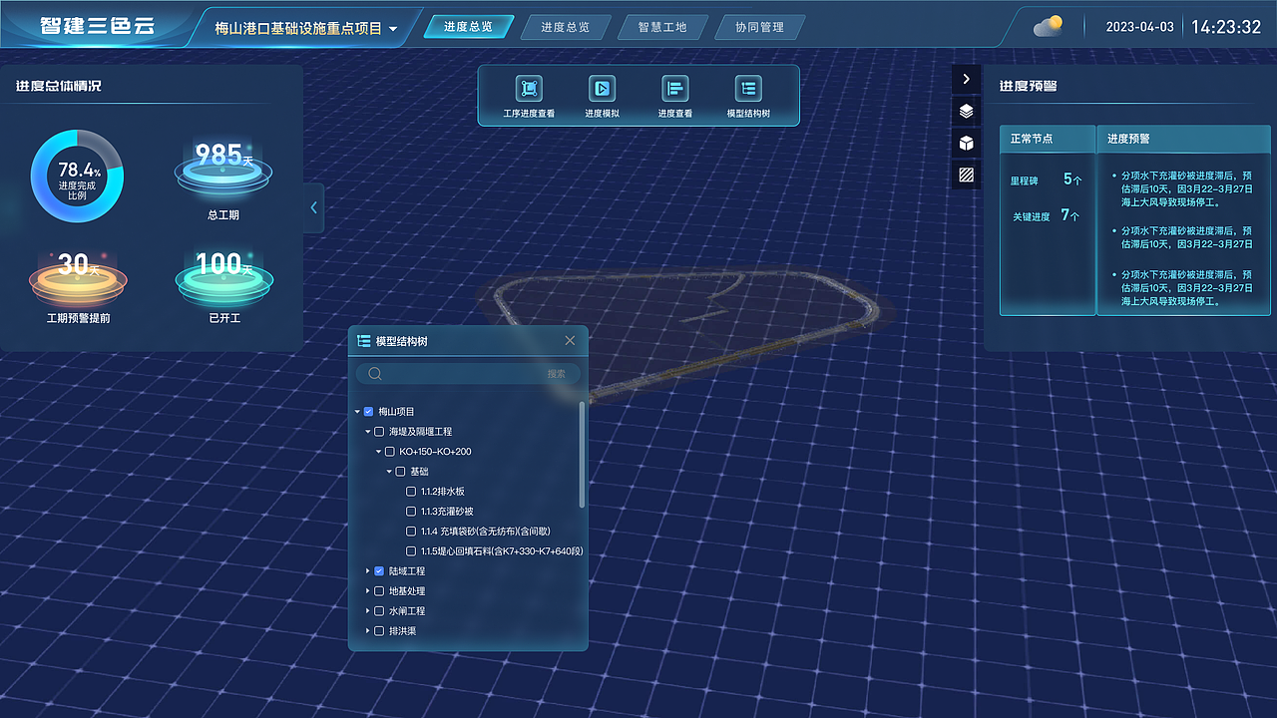Open the 工序进度查看 tool icon

coord(529,88)
